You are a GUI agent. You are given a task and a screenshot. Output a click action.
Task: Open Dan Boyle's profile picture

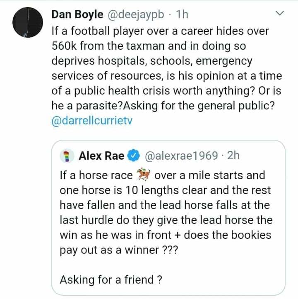(x=28, y=22)
